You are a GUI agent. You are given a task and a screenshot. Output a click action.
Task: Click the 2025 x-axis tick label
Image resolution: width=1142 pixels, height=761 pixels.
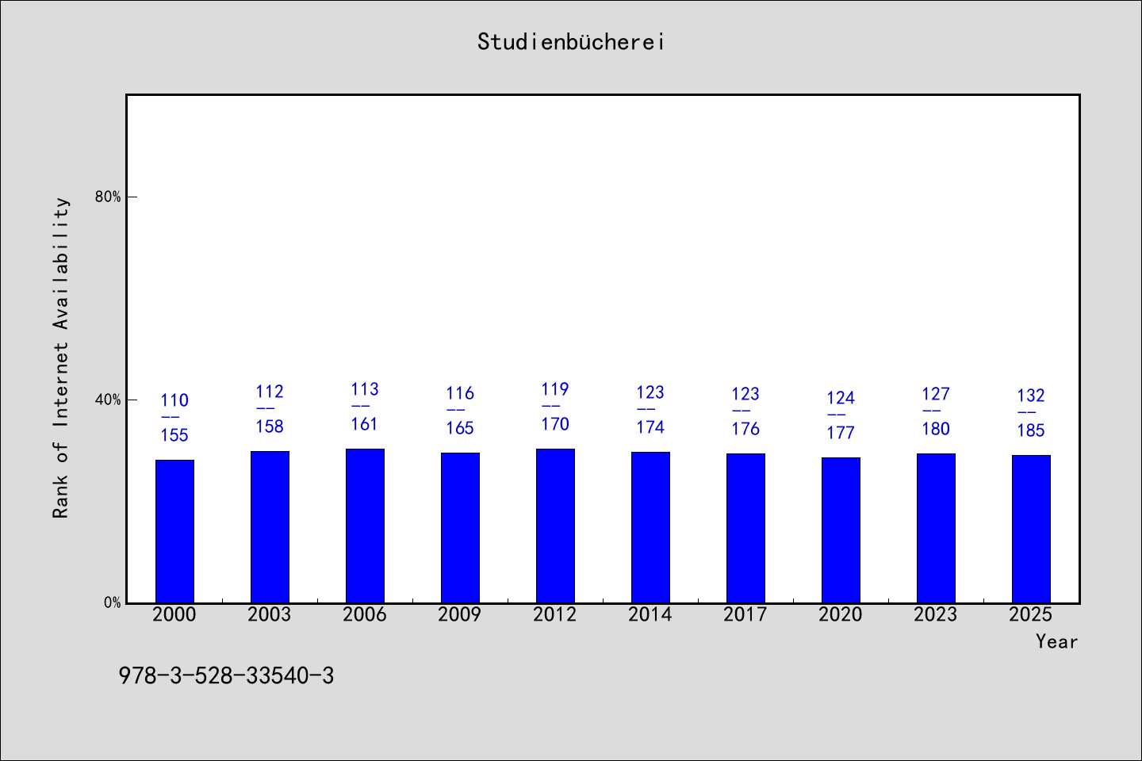pyautogui.click(x=1031, y=614)
